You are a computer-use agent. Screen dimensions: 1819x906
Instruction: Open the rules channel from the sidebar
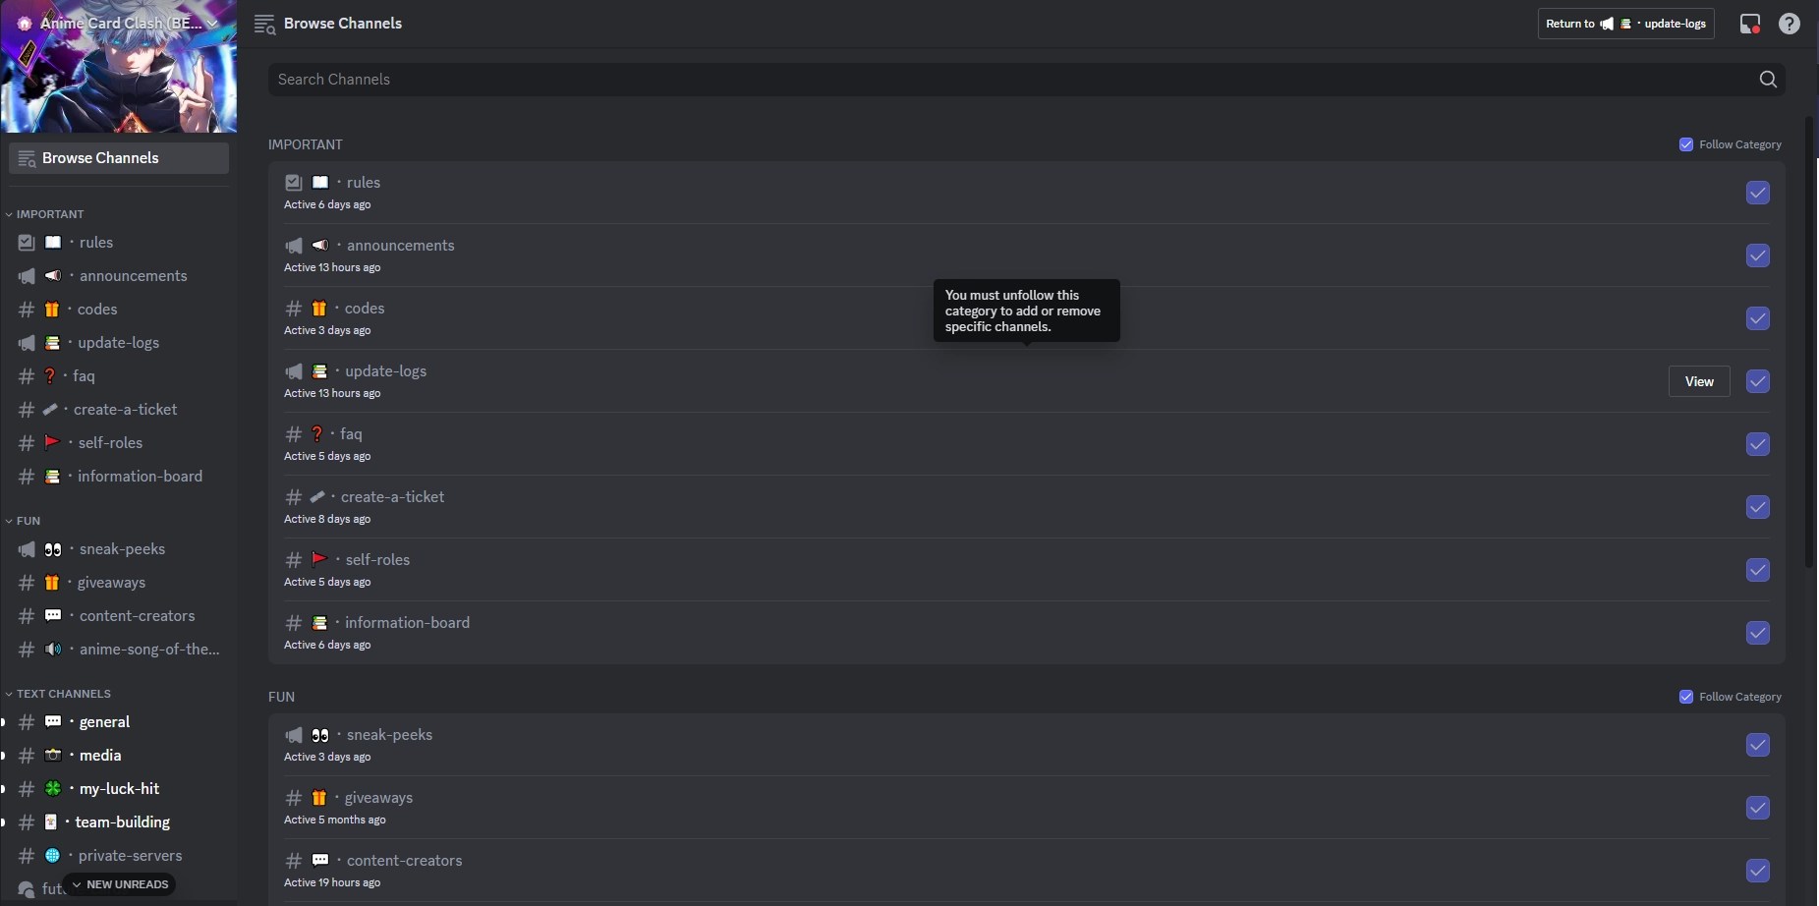click(97, 242)
